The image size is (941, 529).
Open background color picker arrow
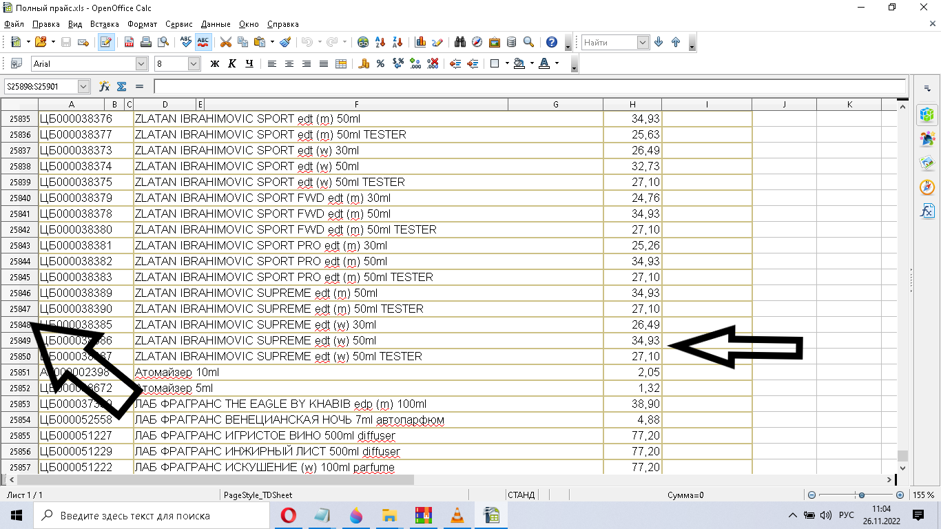532,64
